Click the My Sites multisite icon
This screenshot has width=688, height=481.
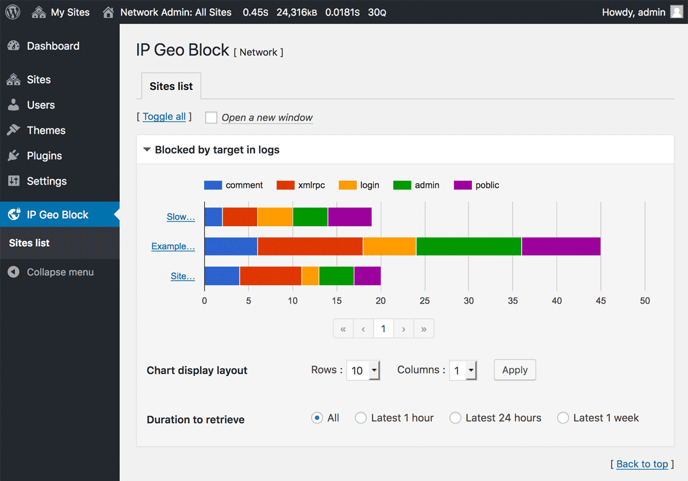tap(39, 12)
